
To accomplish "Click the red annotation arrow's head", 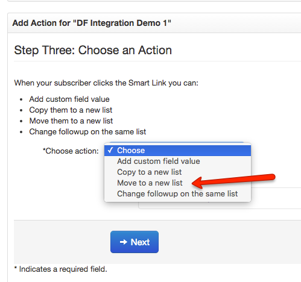I will click(198, 183).
